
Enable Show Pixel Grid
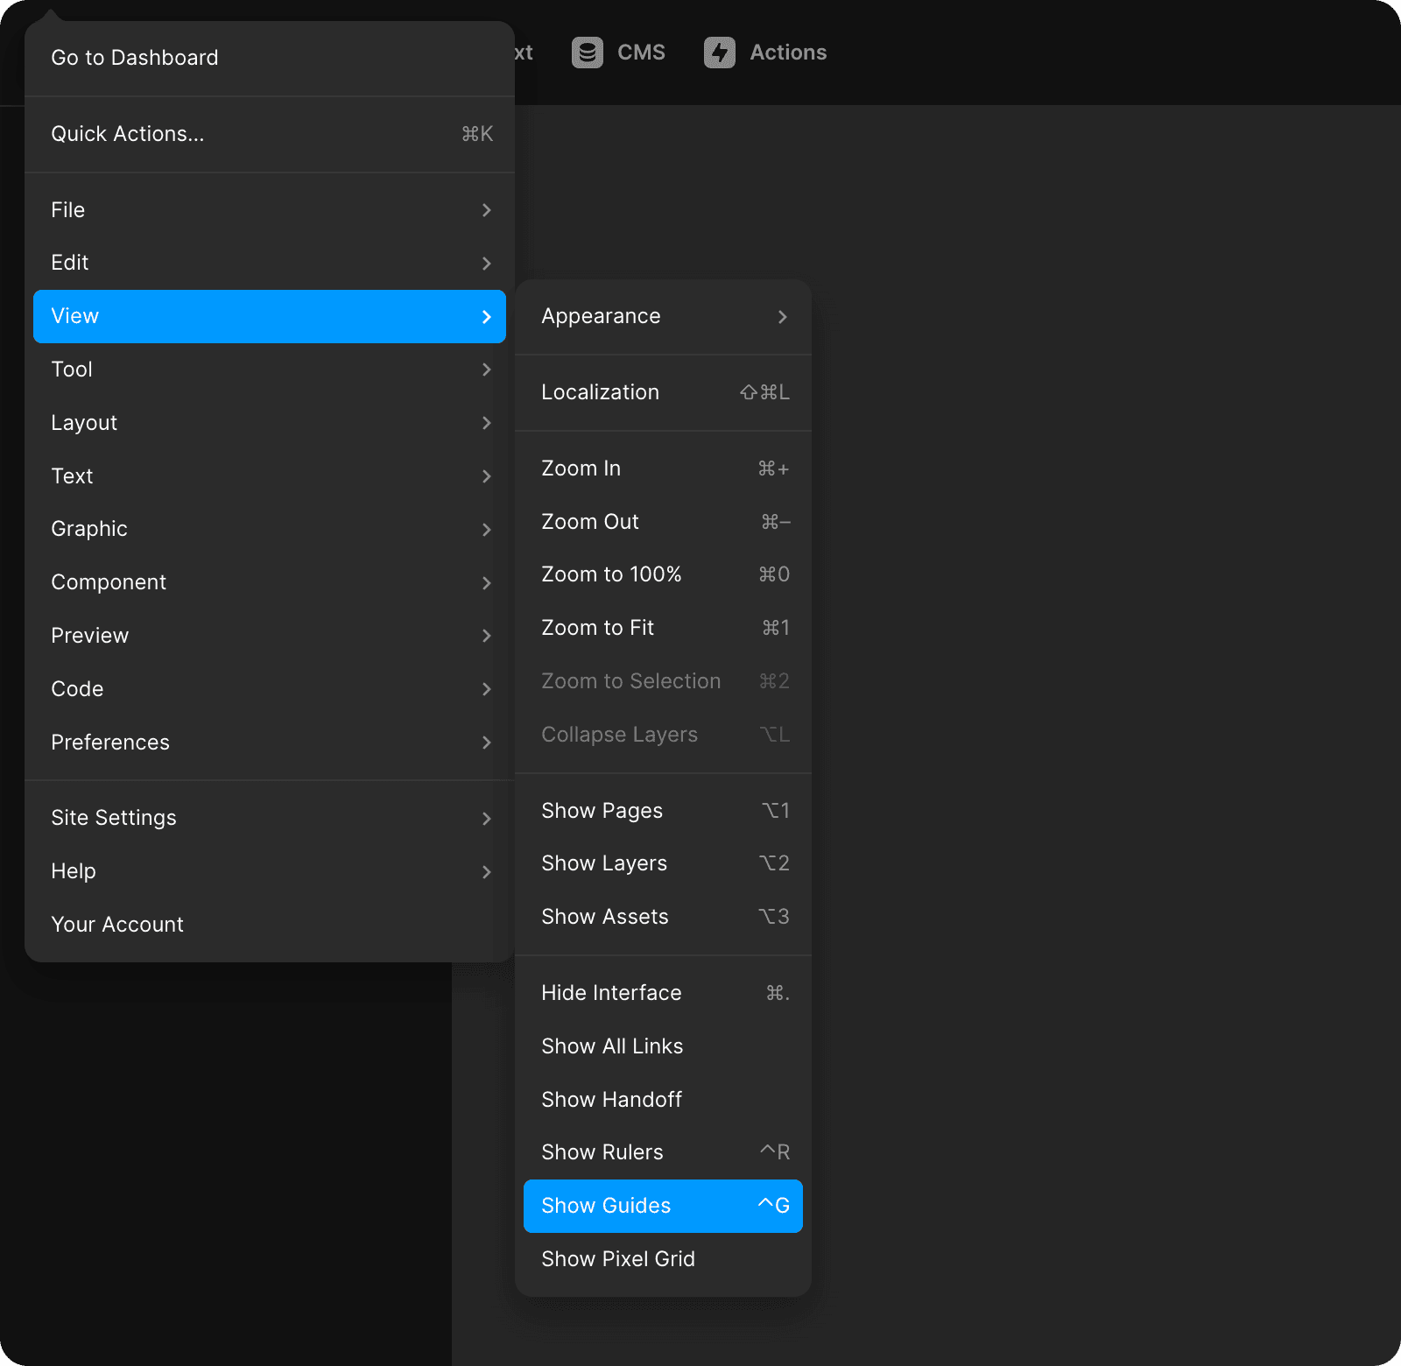(x=662, y=1259)
